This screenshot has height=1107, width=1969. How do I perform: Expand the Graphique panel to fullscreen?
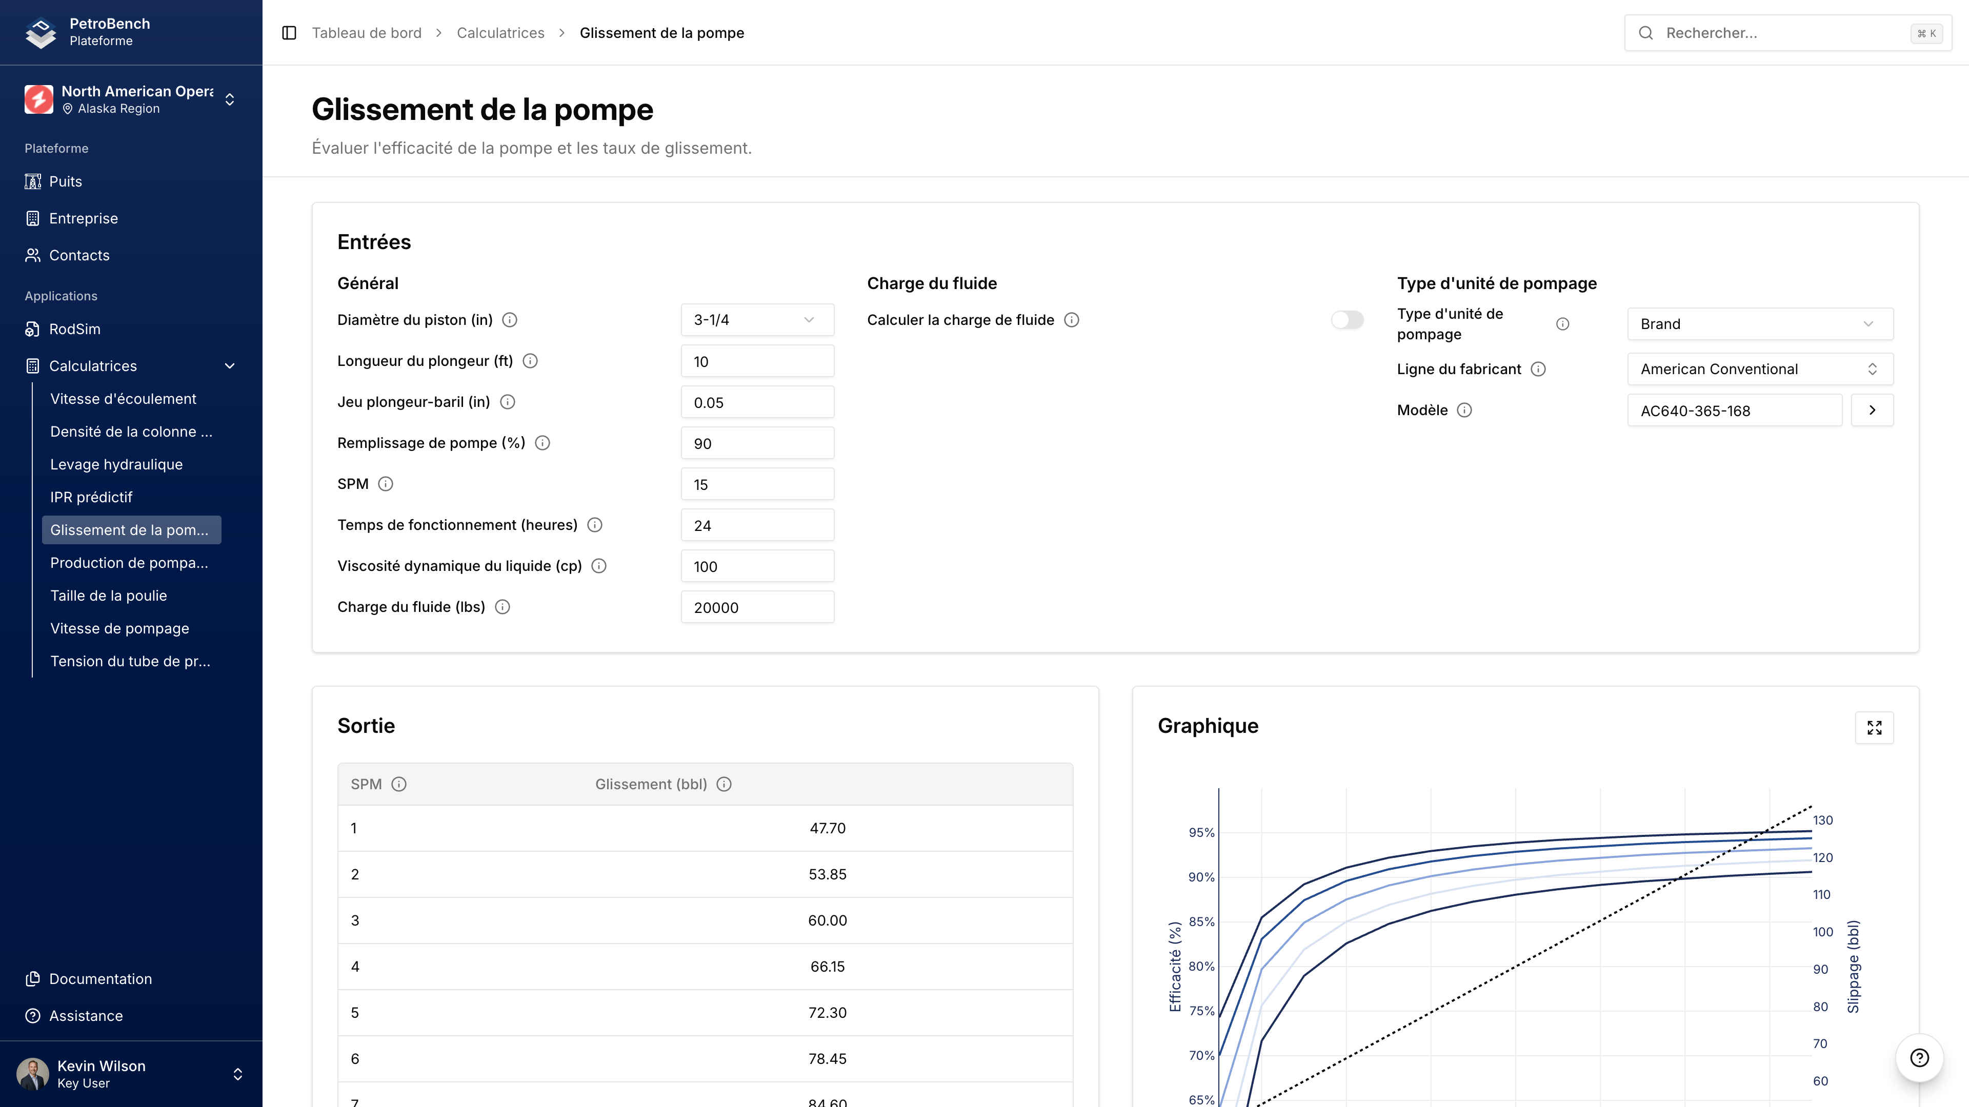point(1874,727)
